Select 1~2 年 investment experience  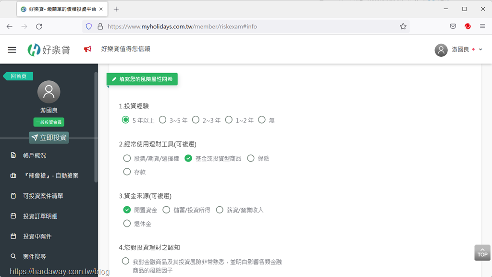click(x=229, y=120)
